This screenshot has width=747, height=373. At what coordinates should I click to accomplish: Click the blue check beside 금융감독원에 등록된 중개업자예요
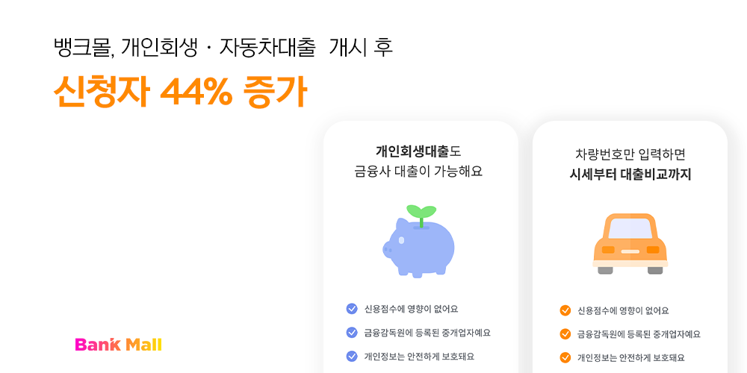(x=352, y=333)
